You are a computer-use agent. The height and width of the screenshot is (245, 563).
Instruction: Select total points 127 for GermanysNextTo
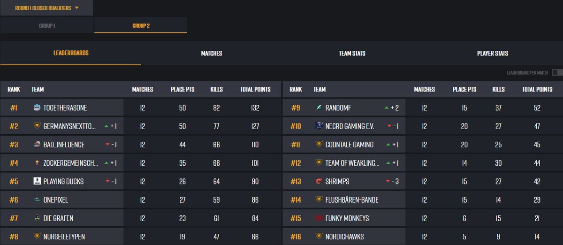pos(255,126)
